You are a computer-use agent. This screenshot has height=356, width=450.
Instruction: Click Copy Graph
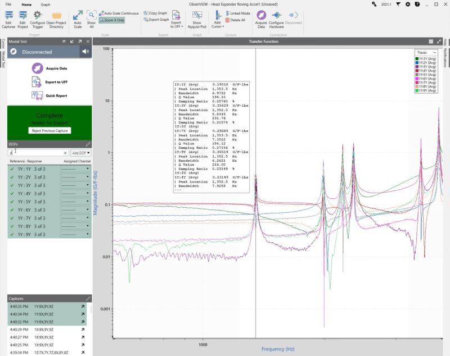pos(155,13)
